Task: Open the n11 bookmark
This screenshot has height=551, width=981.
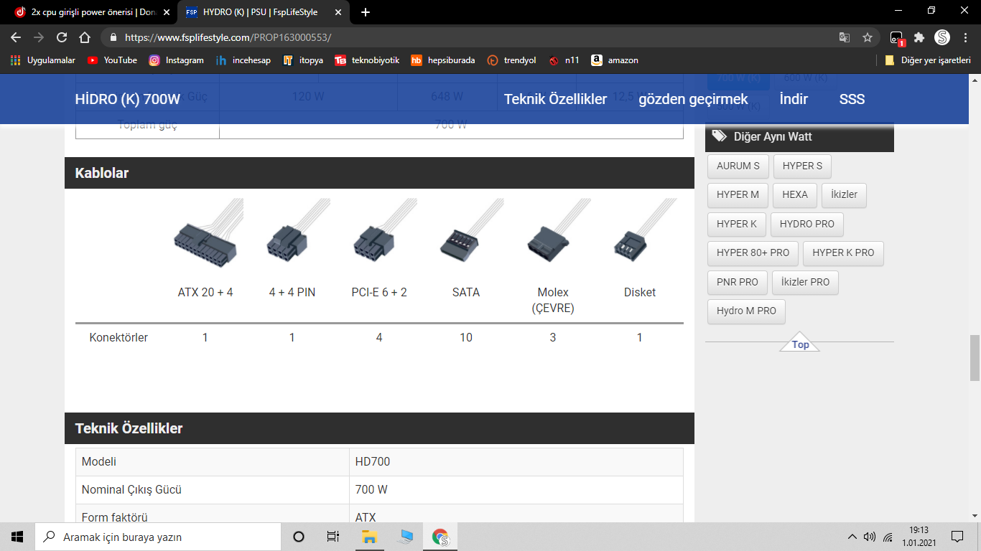Action: [564, 60]
